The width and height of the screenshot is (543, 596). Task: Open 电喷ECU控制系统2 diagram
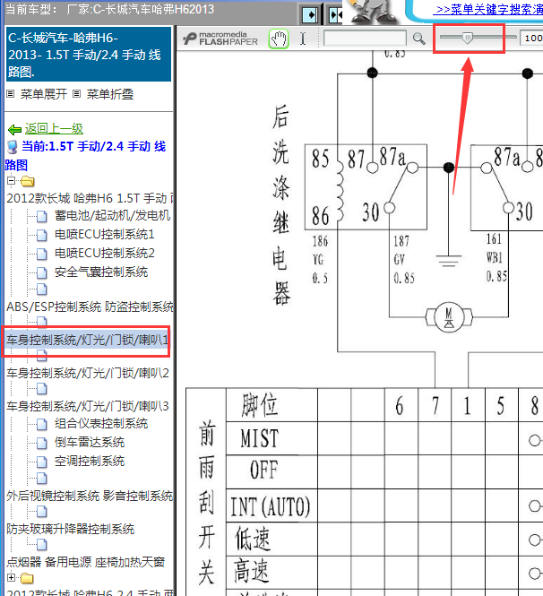click(x=105, y=253)
